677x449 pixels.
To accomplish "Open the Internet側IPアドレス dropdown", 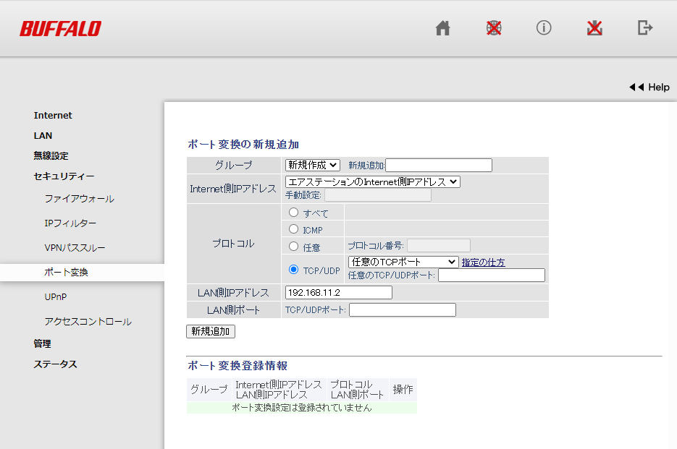I will [x=373, y=182].
